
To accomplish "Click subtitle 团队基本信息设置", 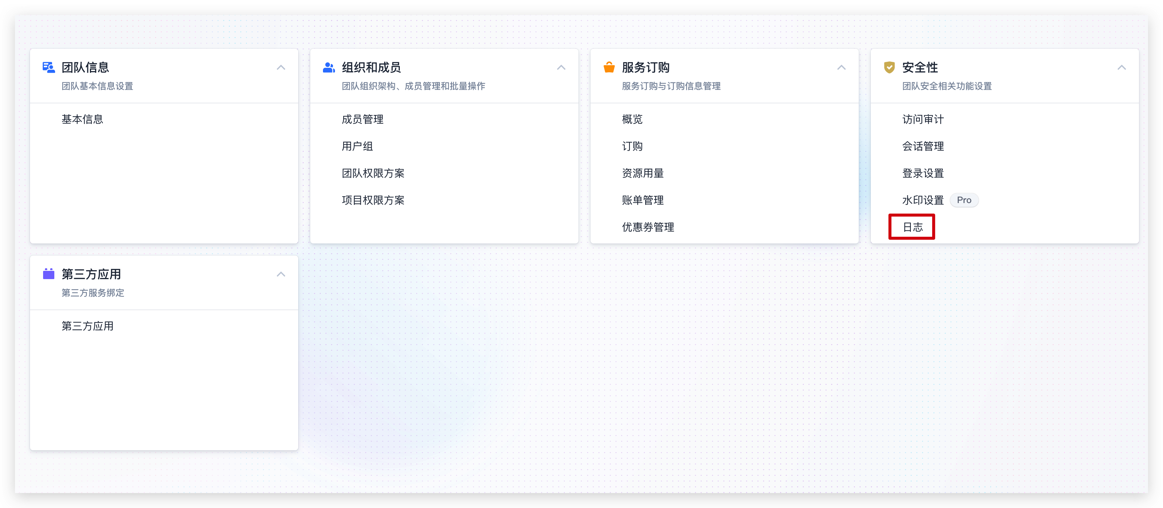I will [x=97, y=86].
